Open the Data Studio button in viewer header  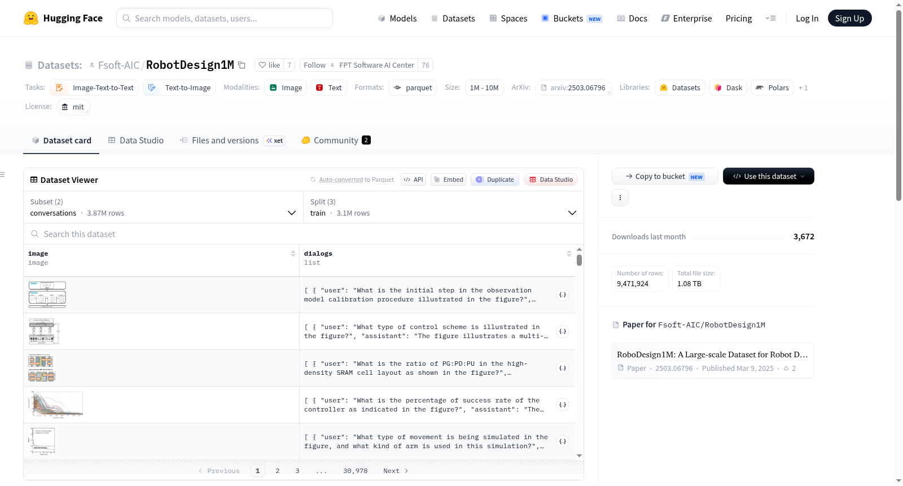click(551, 179)
